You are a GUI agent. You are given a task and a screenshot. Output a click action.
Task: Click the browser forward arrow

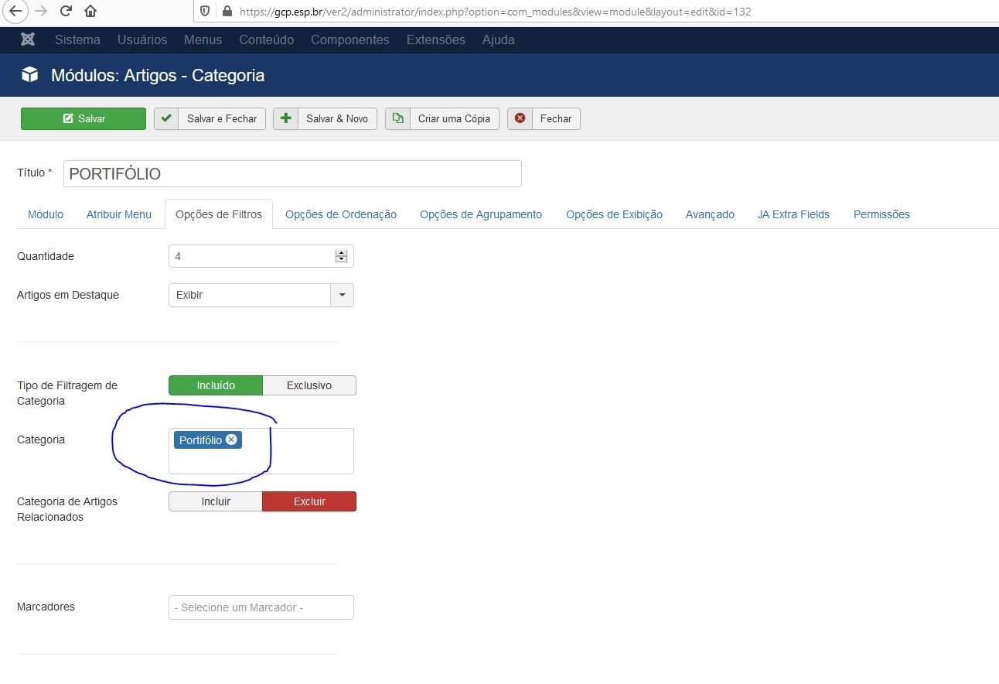(41, 12)
